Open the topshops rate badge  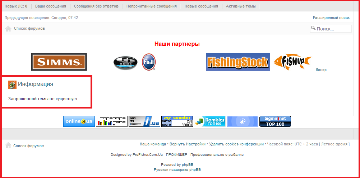click(111, 121)
